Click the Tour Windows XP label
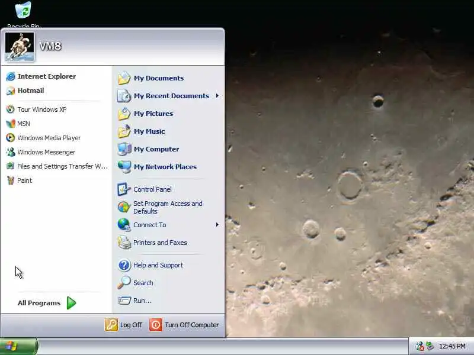 41,109
